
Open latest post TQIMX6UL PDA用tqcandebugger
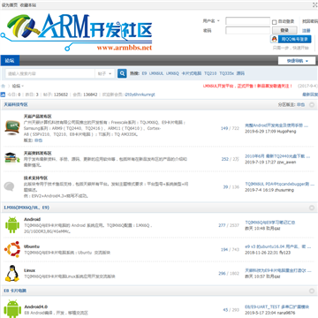[x=280, y=185]
